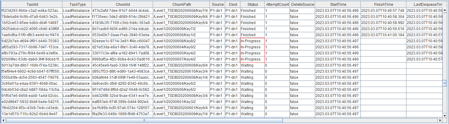This screenshot has height=124, width=449.
Task: Click FinishTime cell 2023.03.07T10:41:00.184
Action: [x=383, y=35]
